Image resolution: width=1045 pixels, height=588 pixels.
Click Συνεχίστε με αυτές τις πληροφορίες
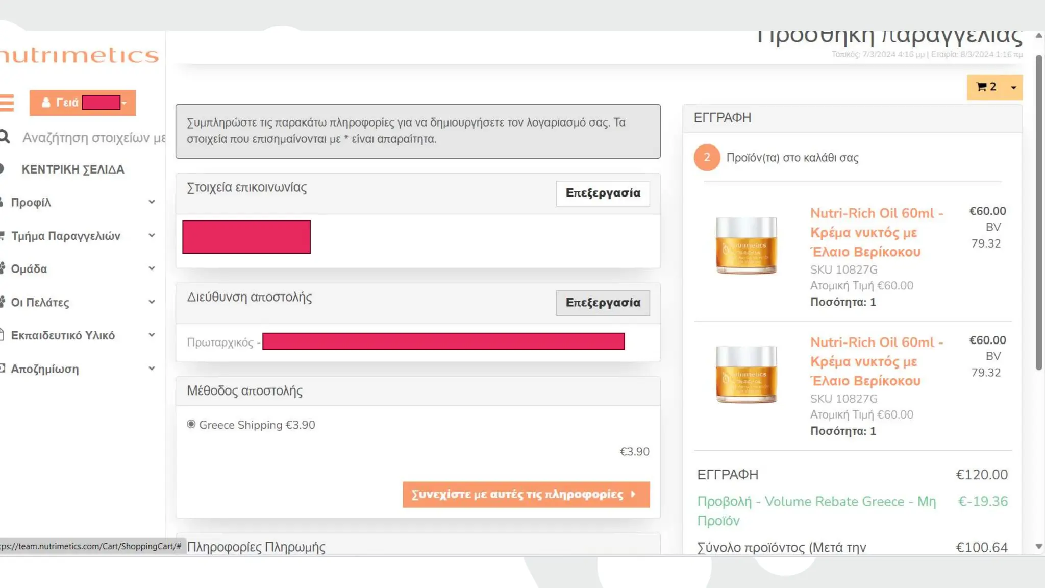(x=526, y=494)
